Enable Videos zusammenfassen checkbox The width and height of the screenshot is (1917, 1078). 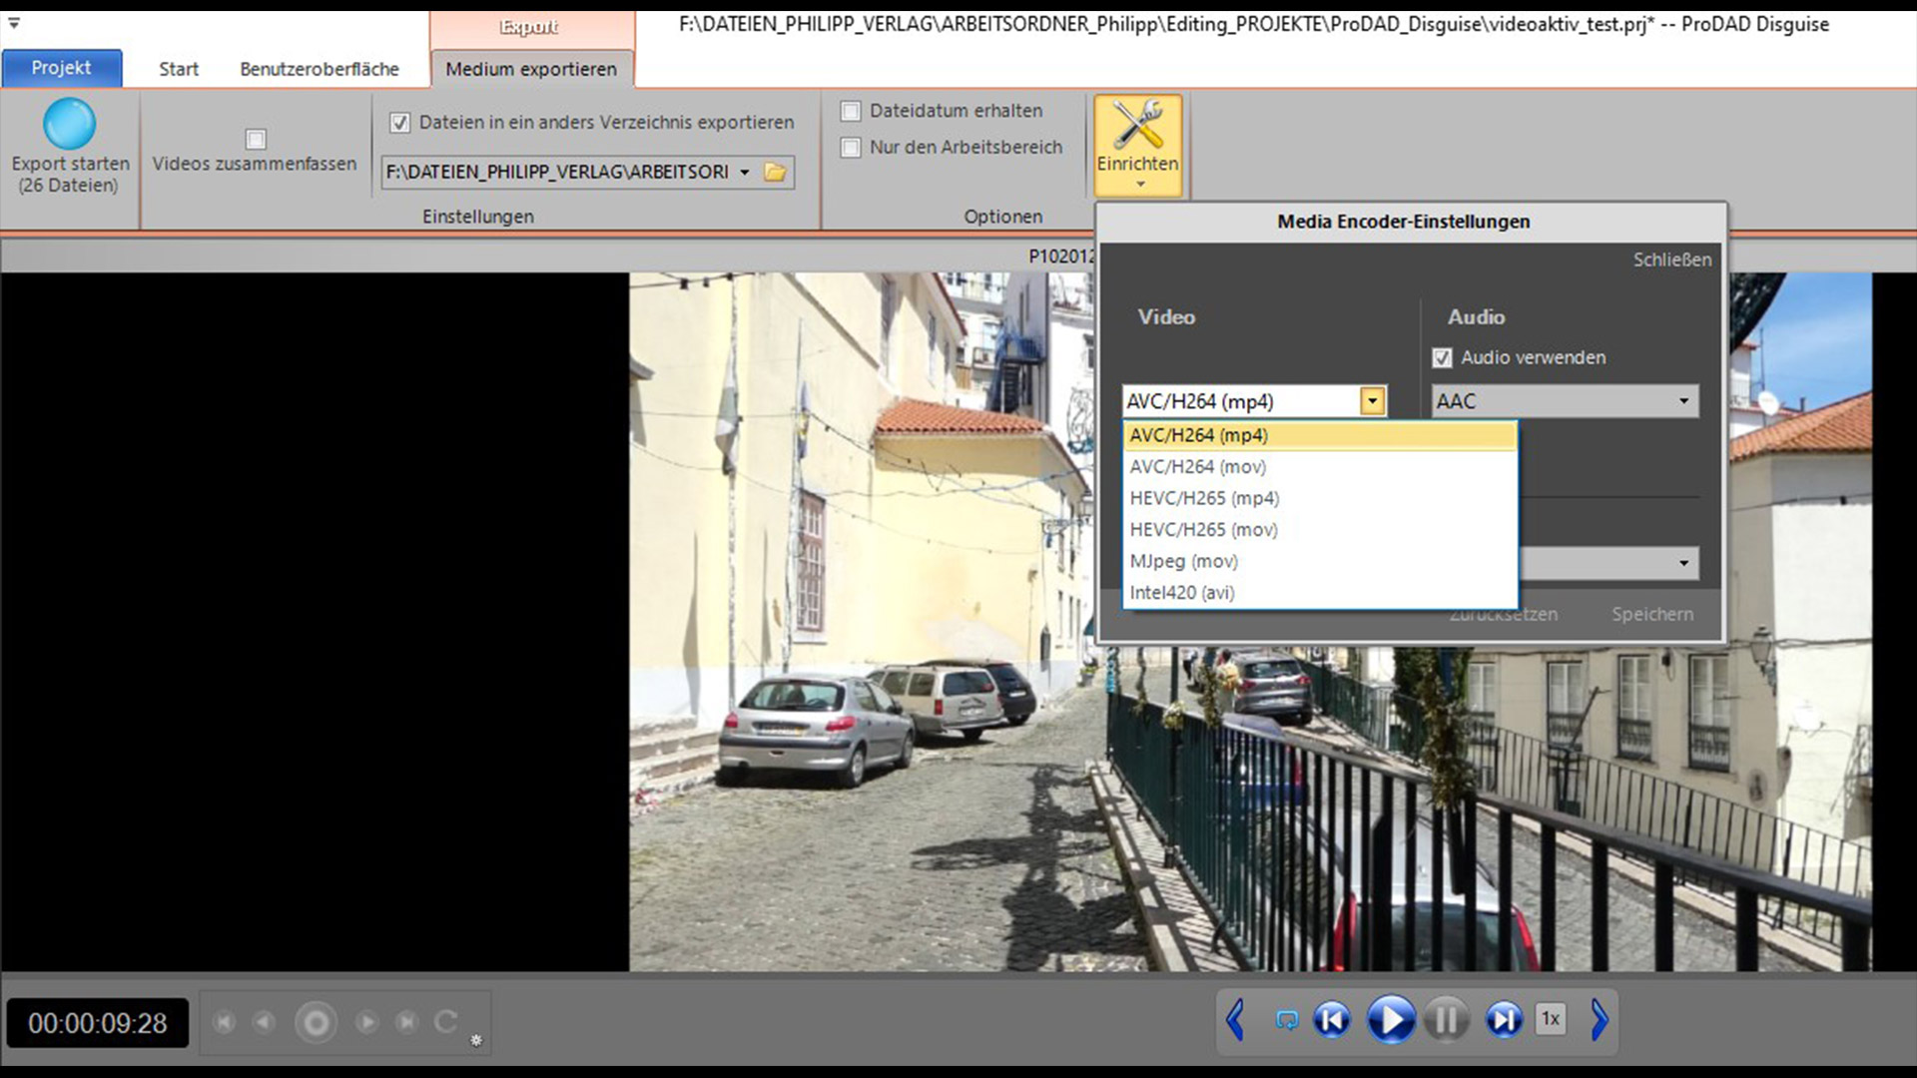(256, 139)
